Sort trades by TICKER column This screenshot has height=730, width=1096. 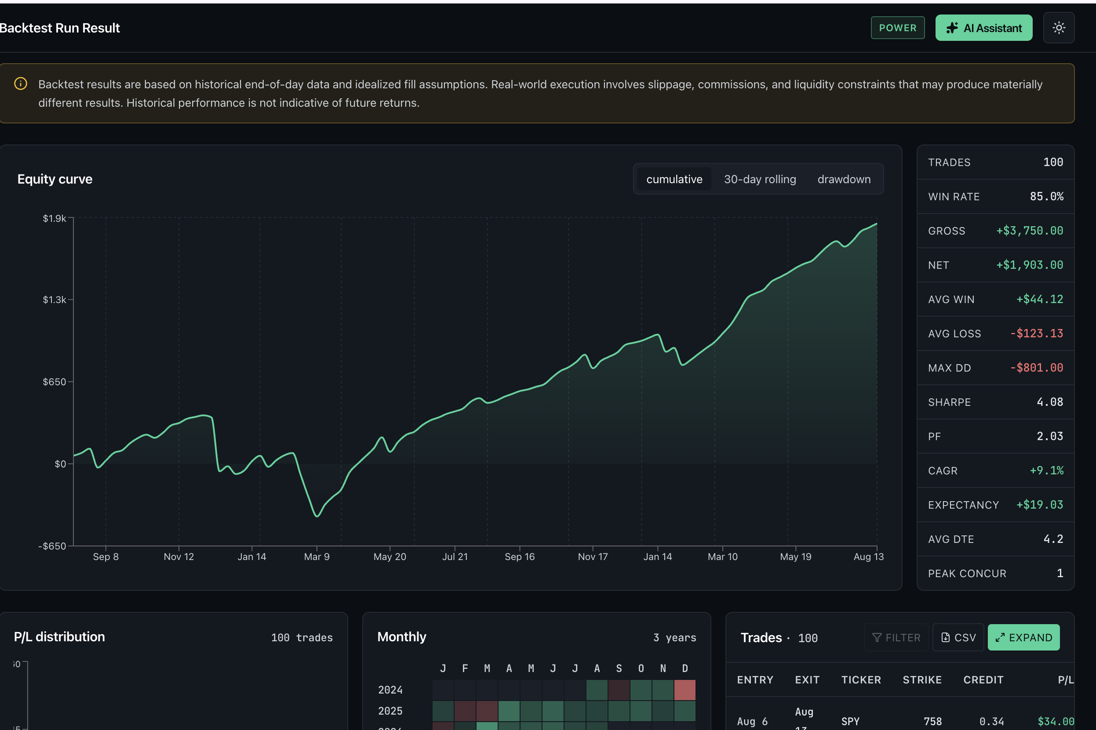861,680
